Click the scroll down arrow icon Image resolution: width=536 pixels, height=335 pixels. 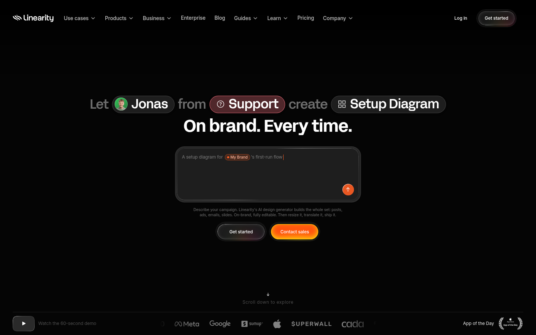coord(268,294)
